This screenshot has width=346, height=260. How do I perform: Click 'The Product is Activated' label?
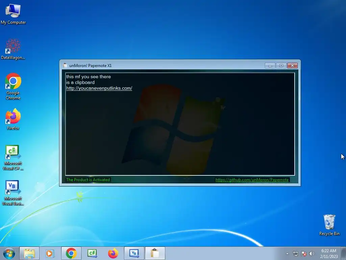(x=88, y=180)
